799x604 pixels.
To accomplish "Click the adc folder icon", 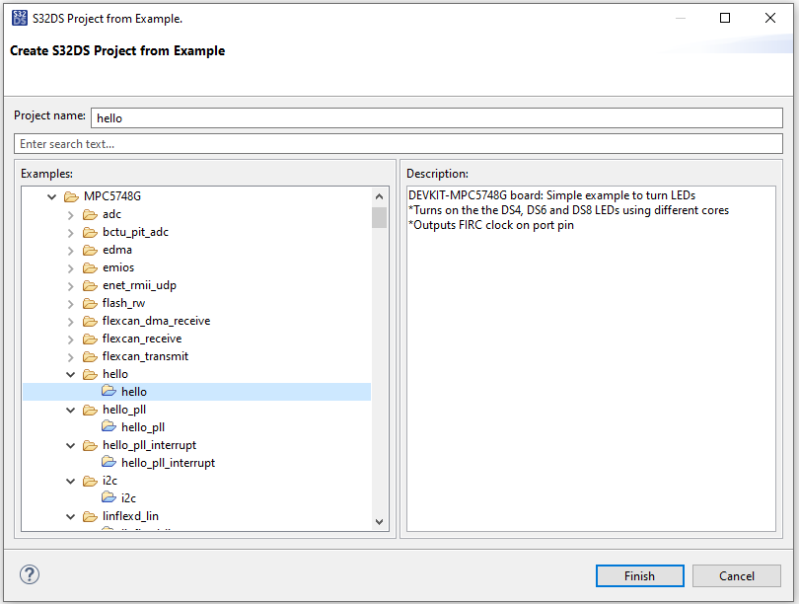I will coord(90,214).
